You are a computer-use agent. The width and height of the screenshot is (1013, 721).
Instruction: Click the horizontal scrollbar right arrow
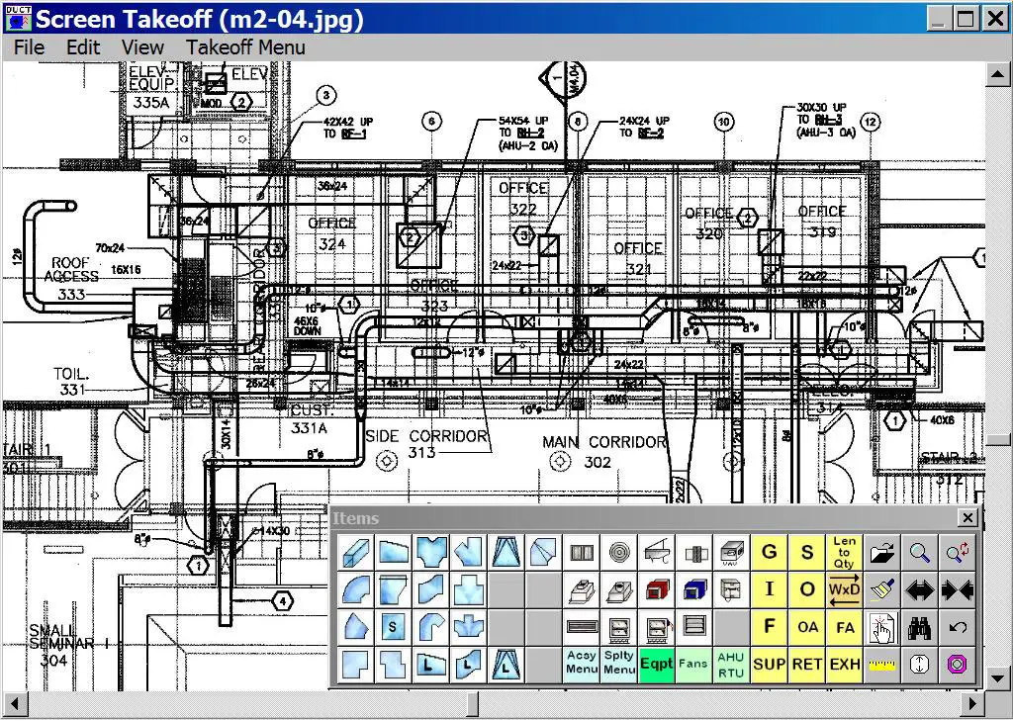[x=973, y=703]
